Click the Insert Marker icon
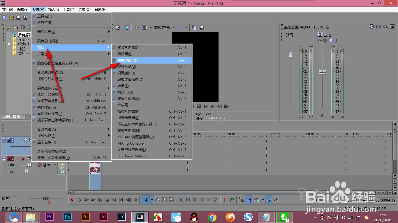 tap(225, 200)
